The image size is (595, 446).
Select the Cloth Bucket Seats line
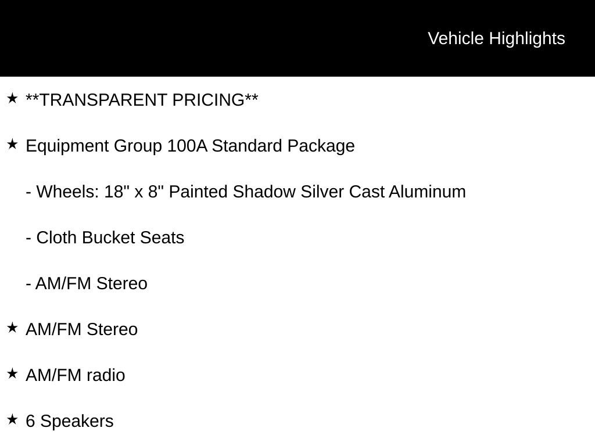[x=110, y=238]
